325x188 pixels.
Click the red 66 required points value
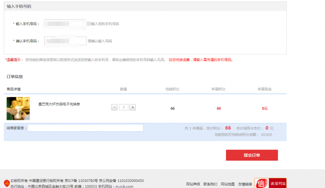219,108
